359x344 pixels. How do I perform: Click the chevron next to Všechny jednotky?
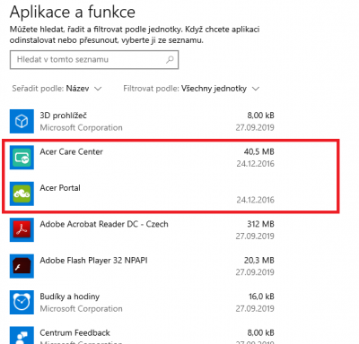256,89
